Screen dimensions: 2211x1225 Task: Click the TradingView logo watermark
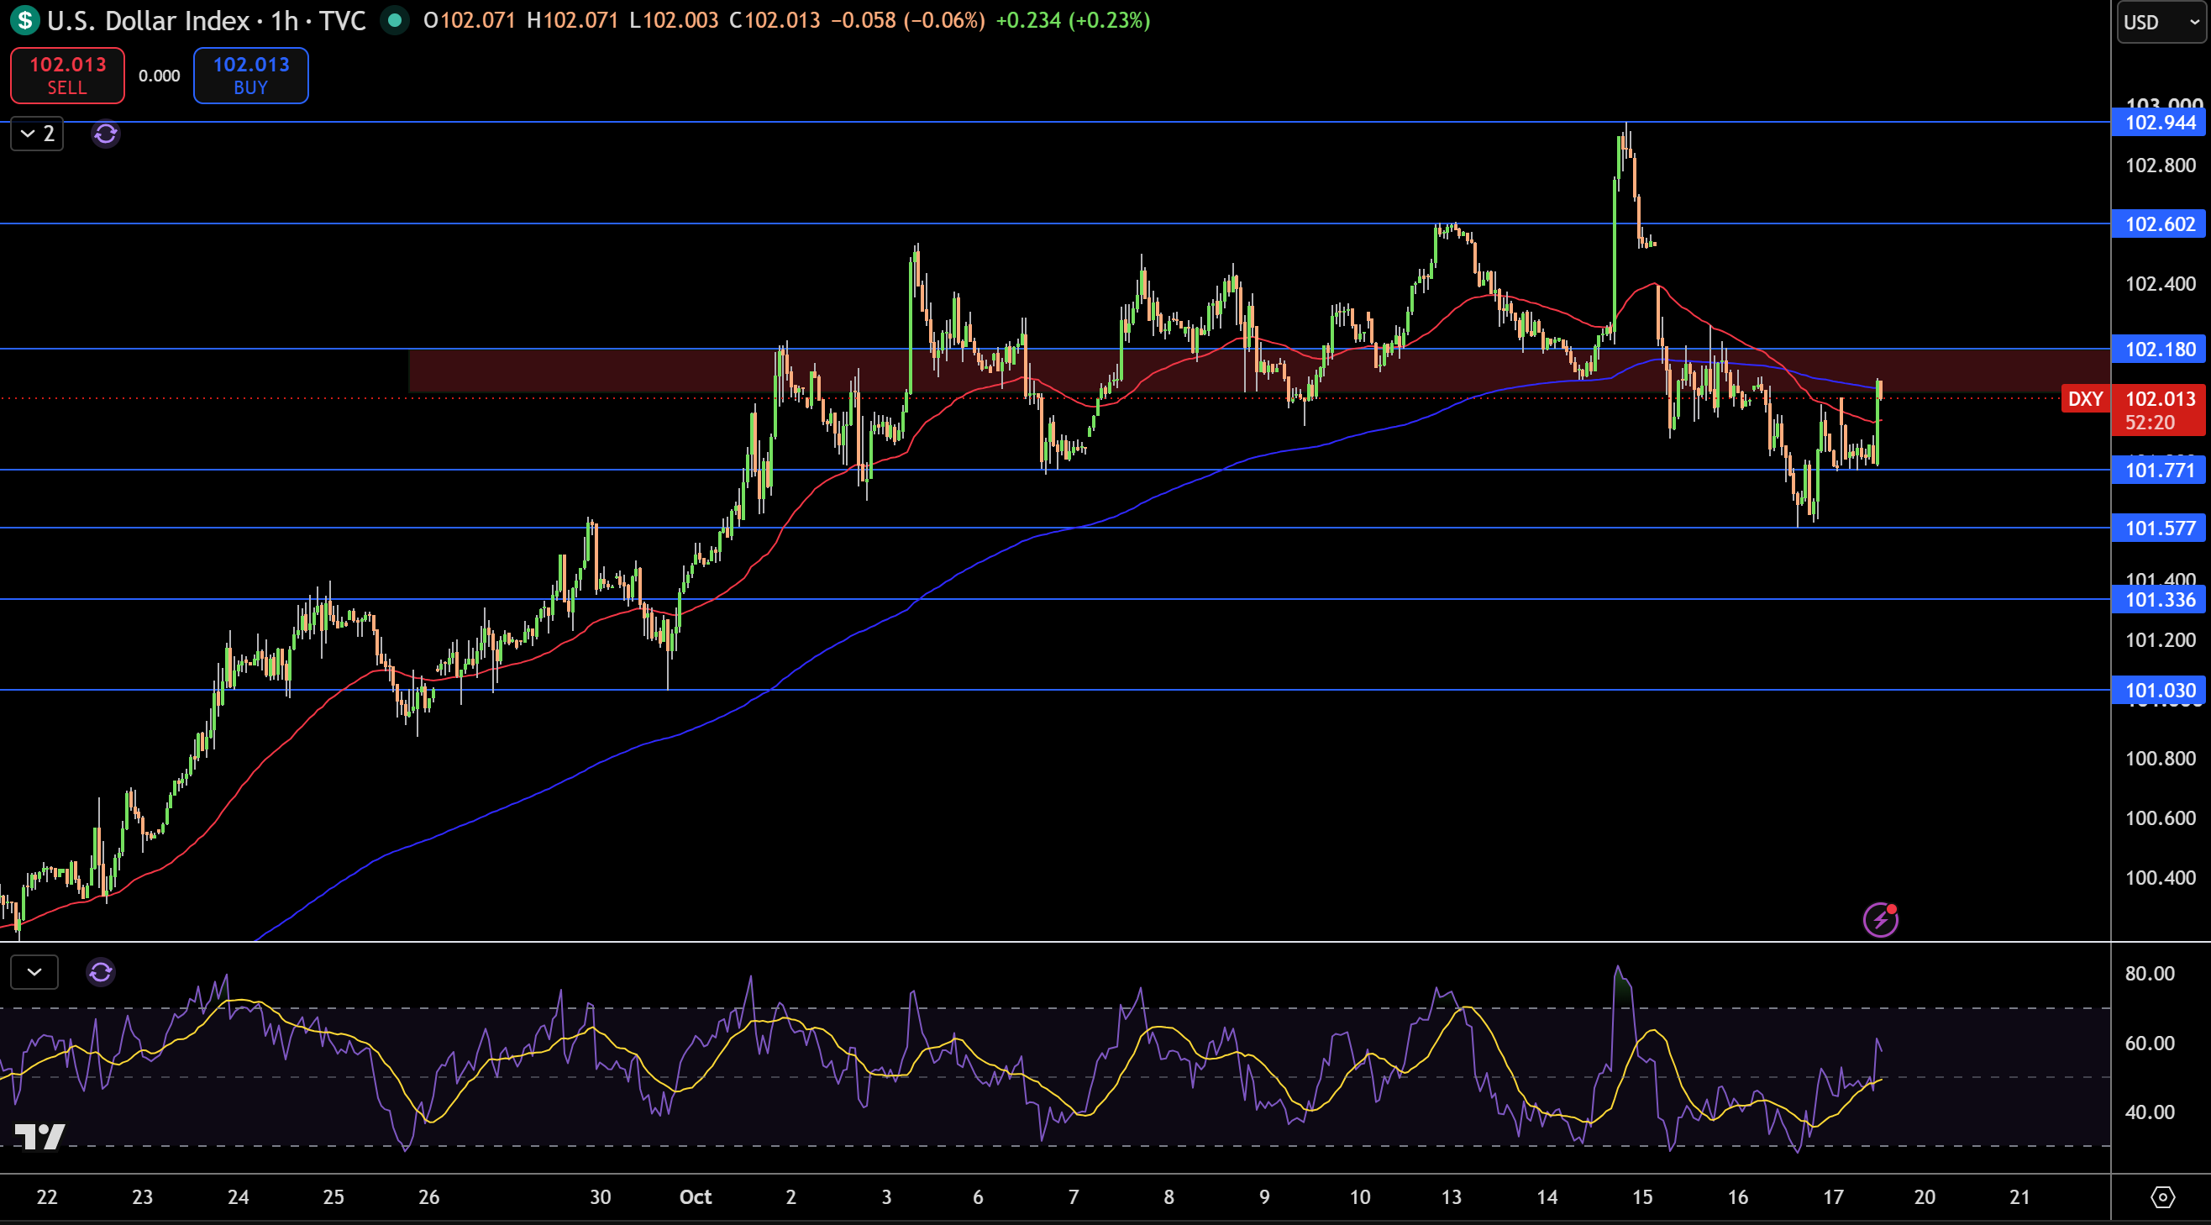[x=39, y=1136]
